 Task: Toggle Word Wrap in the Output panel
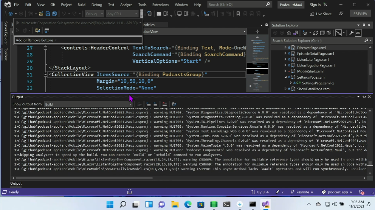click(174, 104)
